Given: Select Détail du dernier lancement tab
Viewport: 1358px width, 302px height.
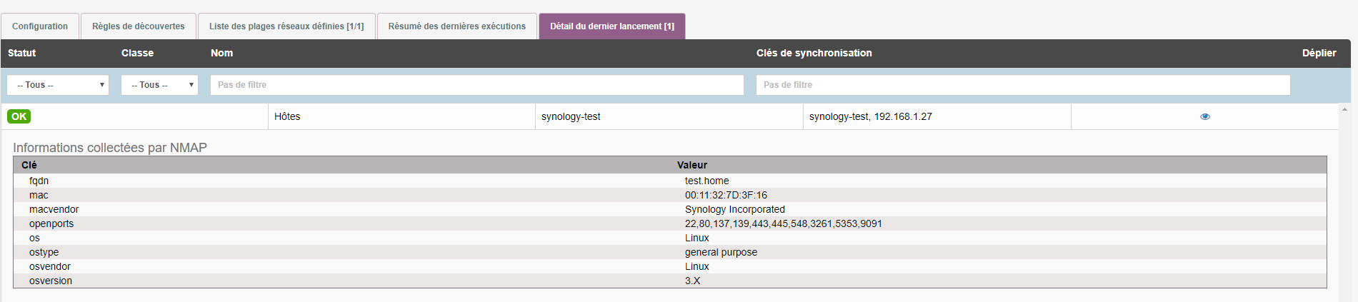Looking at the screenshot, I should pos(612,26).
